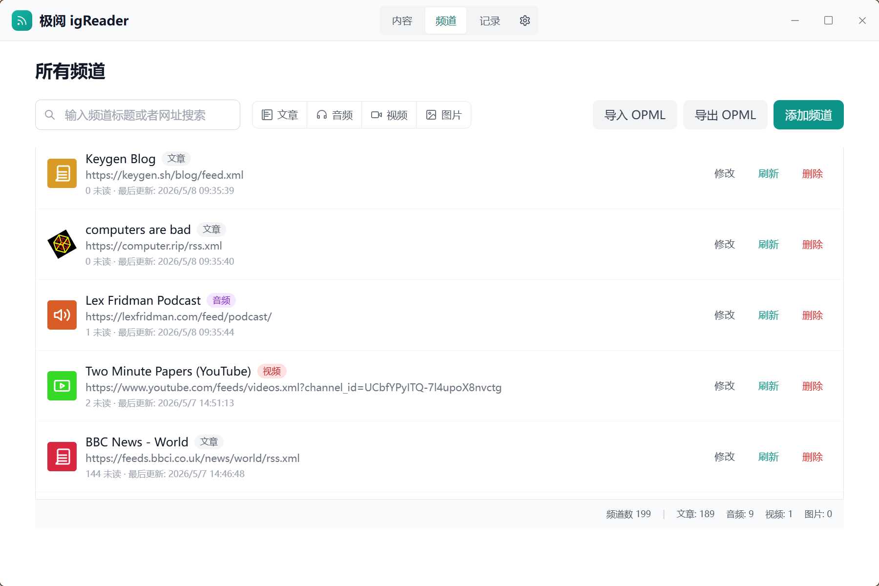Viewport: 879px width, 586px height.
Task: Click the 音频: 9 count in footer
Action: point(740,514)
